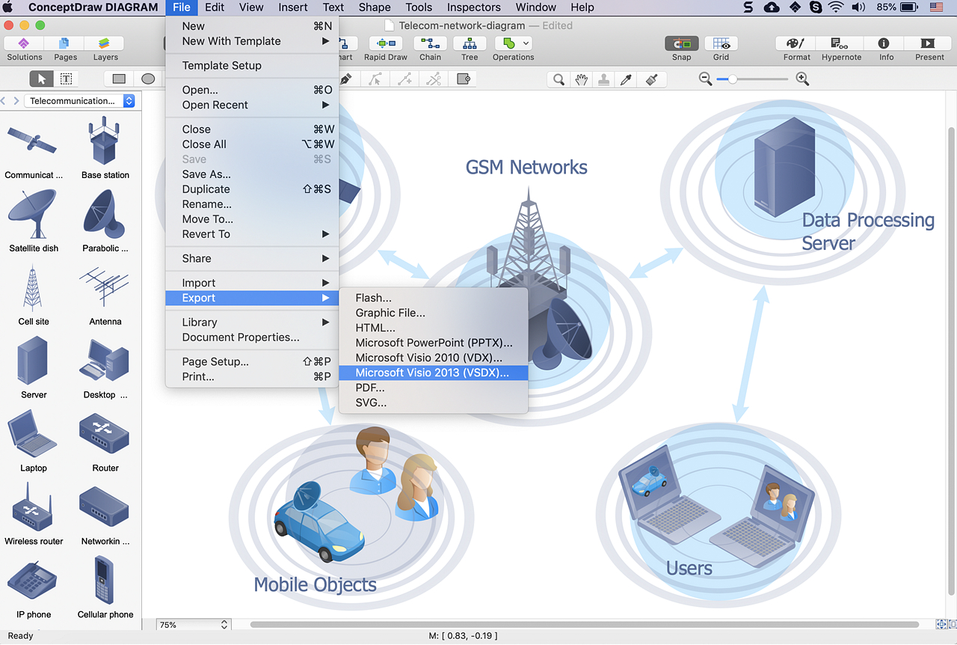Choose Microsoft Visio 2013 (VSDX) export

pyautogui.click(x=434, y=373)
